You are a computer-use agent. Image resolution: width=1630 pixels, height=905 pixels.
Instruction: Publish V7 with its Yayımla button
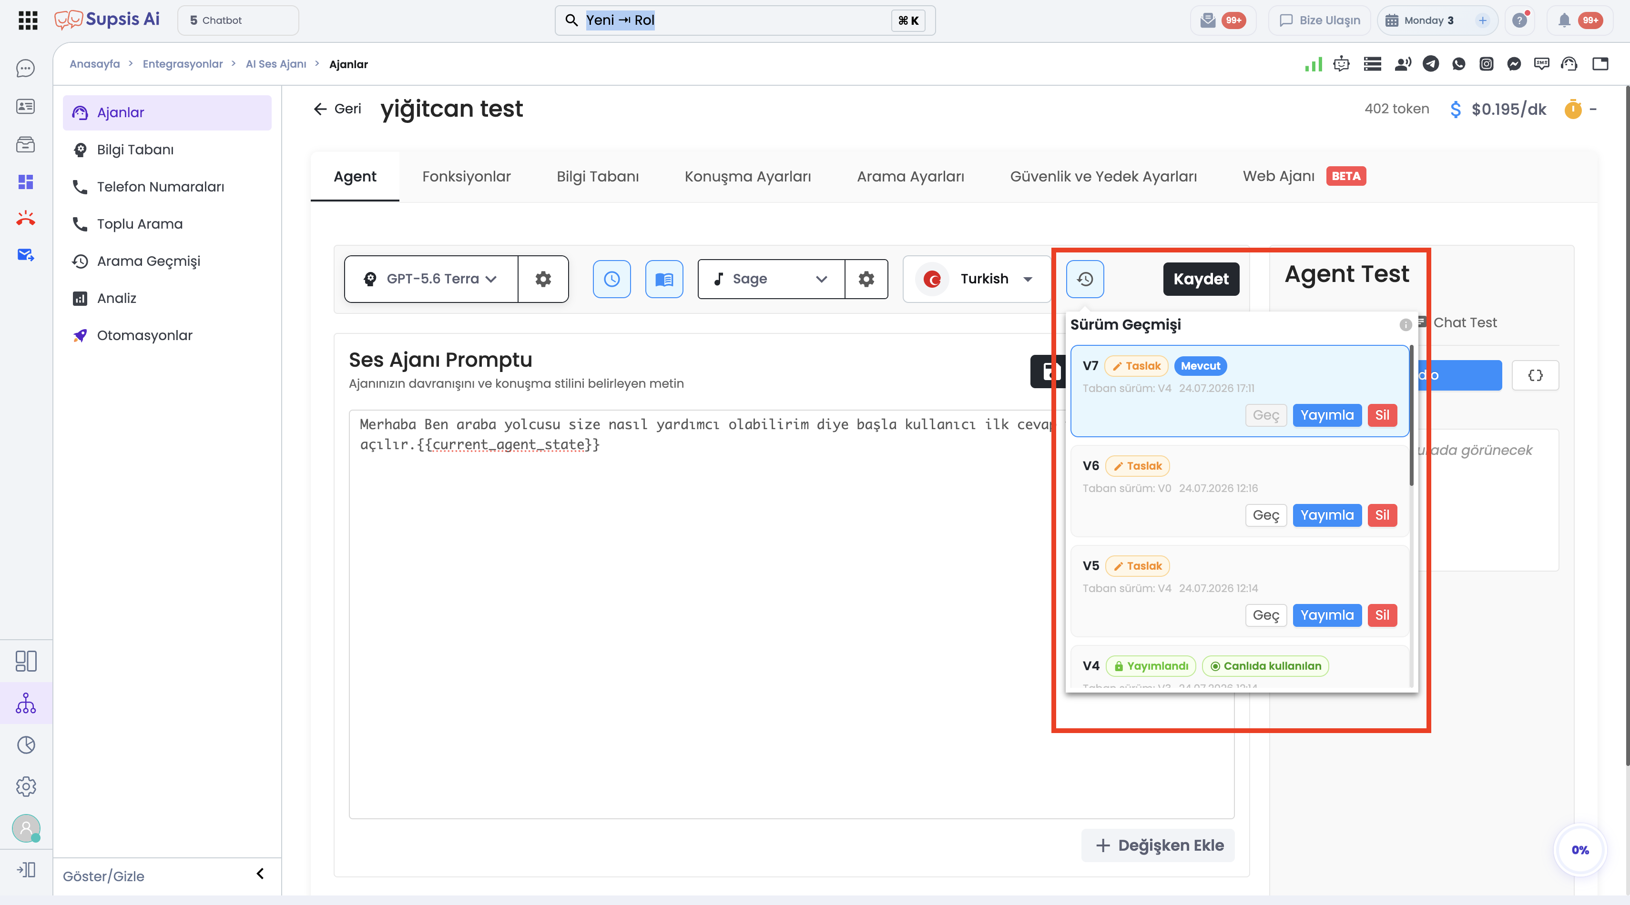point(1327,415)
